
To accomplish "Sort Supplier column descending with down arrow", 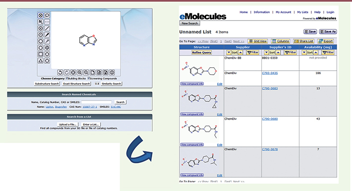I will 229,52.
